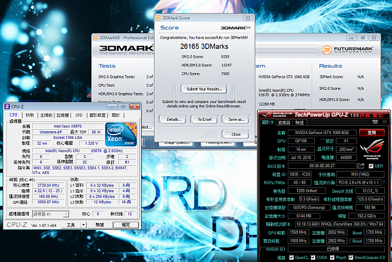
Task: Toggle the UEFI checkbox in GPU-Z
Action: [371, 166]
